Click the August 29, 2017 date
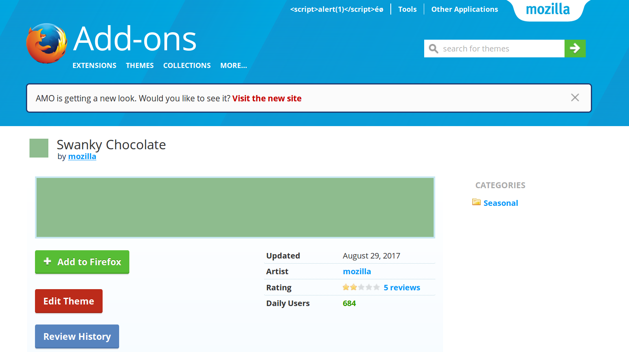The height and width of the screenshot is (352, 629). click(x=372, y=256)
